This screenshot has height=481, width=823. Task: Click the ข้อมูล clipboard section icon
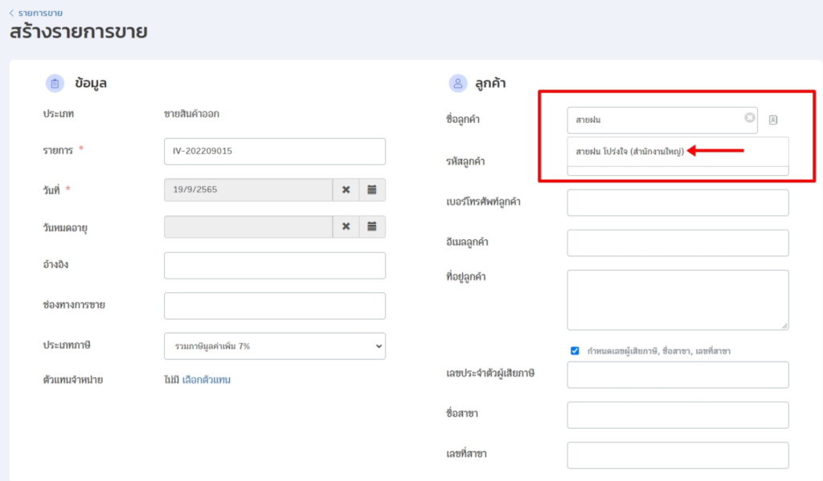click(x=55, y=83)
